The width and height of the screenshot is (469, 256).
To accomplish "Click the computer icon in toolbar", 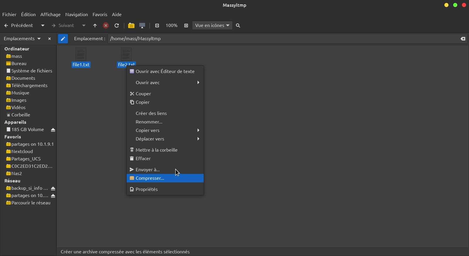I will [x=142, y=26].
